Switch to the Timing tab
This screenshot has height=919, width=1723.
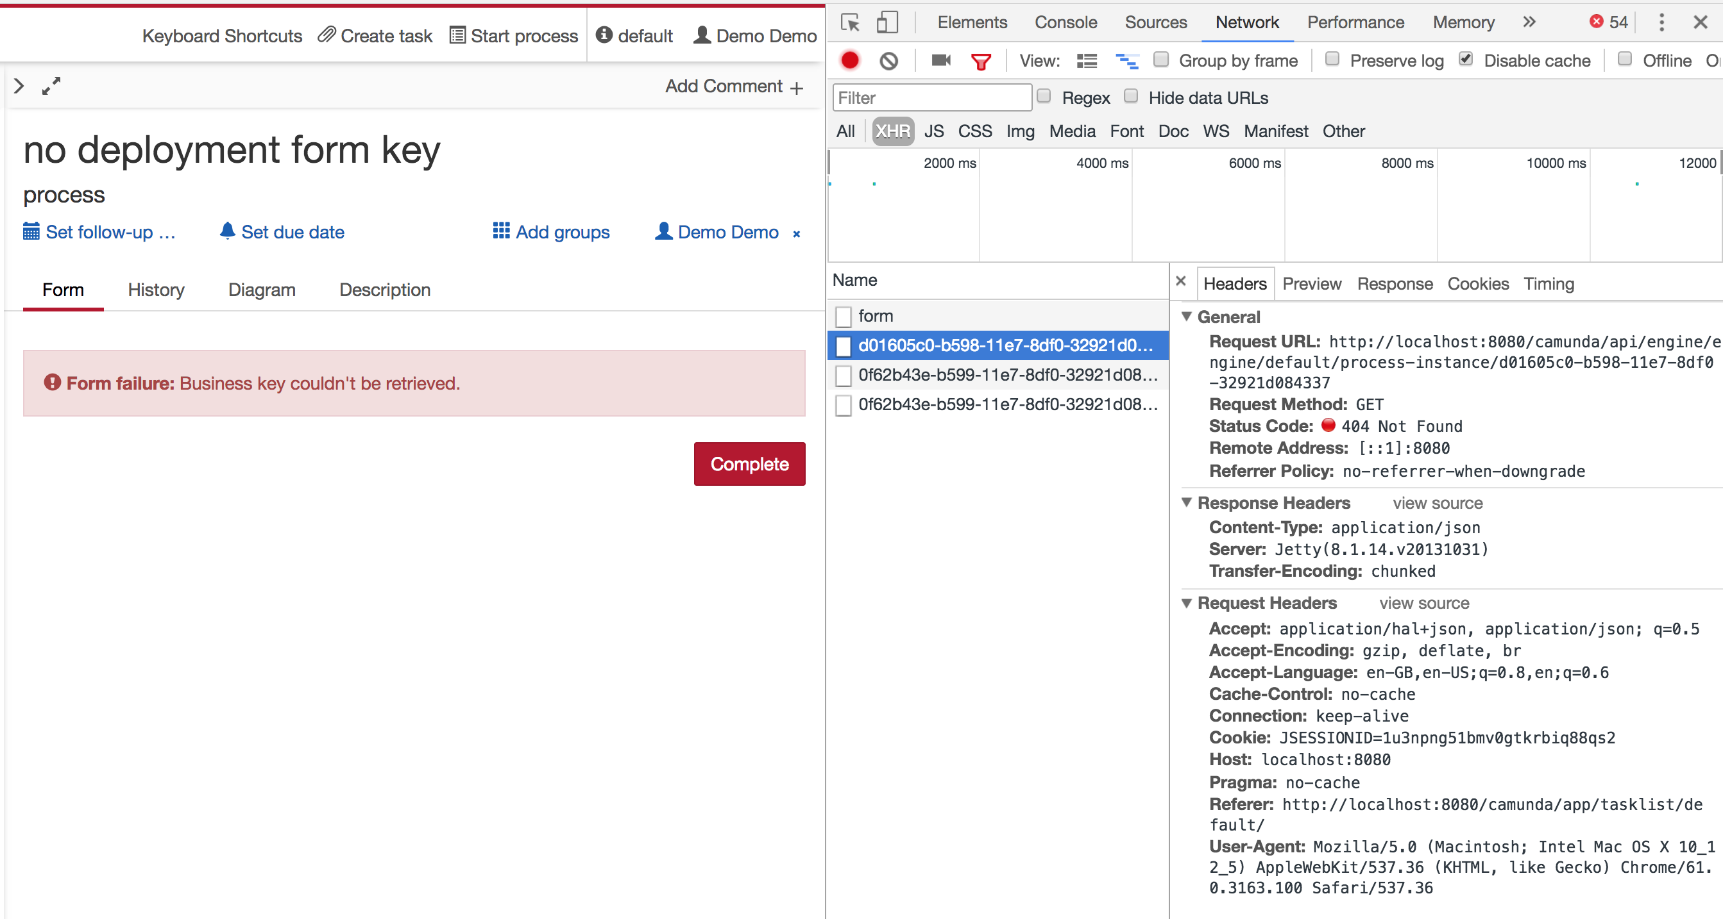pos(1549,284)
